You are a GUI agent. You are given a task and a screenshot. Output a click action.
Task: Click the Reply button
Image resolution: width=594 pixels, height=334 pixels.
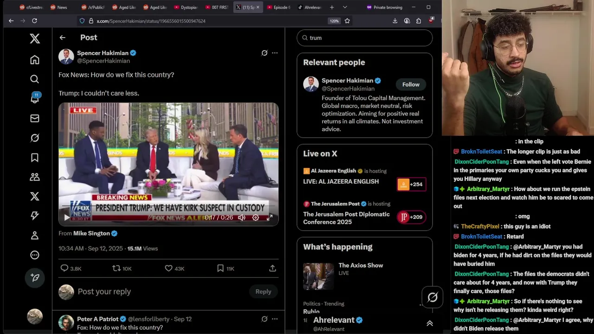click(263, 292)
